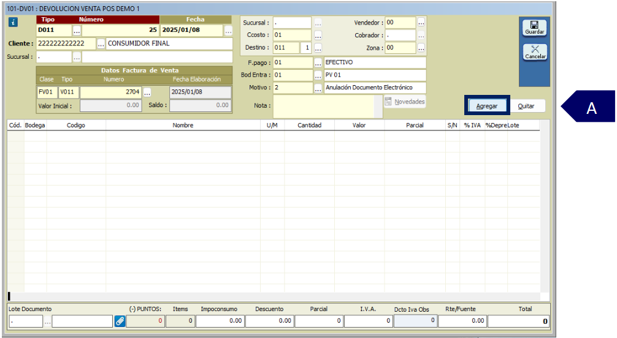Click the Ccosto field 01
The image size is (617, 338).
tap(293, 35)
